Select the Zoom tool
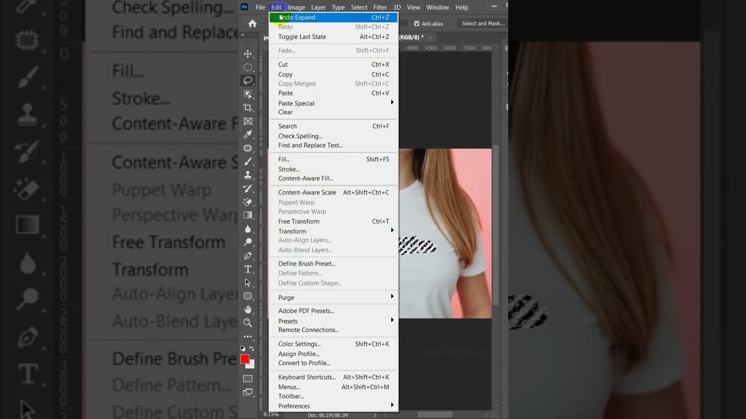This screenshot has width=746, height=419. [x=248, y=322]
